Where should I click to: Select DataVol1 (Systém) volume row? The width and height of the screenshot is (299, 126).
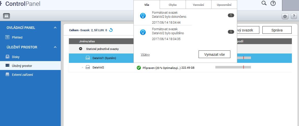click(x=104, y=58)
